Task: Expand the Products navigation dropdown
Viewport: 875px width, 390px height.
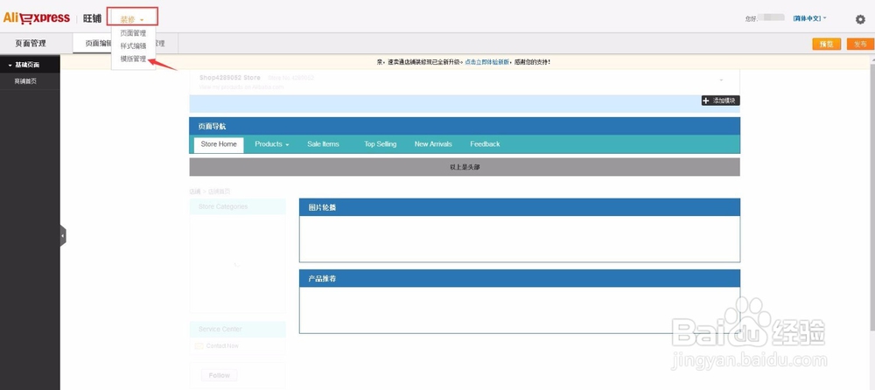Action: [272, 144]
